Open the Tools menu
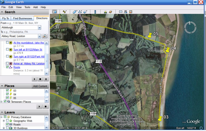This screenshot has width=206, height=131. click(x=27, y=7)
